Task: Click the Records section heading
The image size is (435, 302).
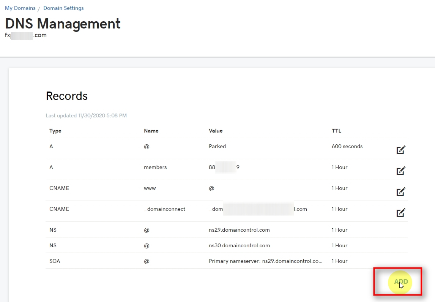Action: 66,96
